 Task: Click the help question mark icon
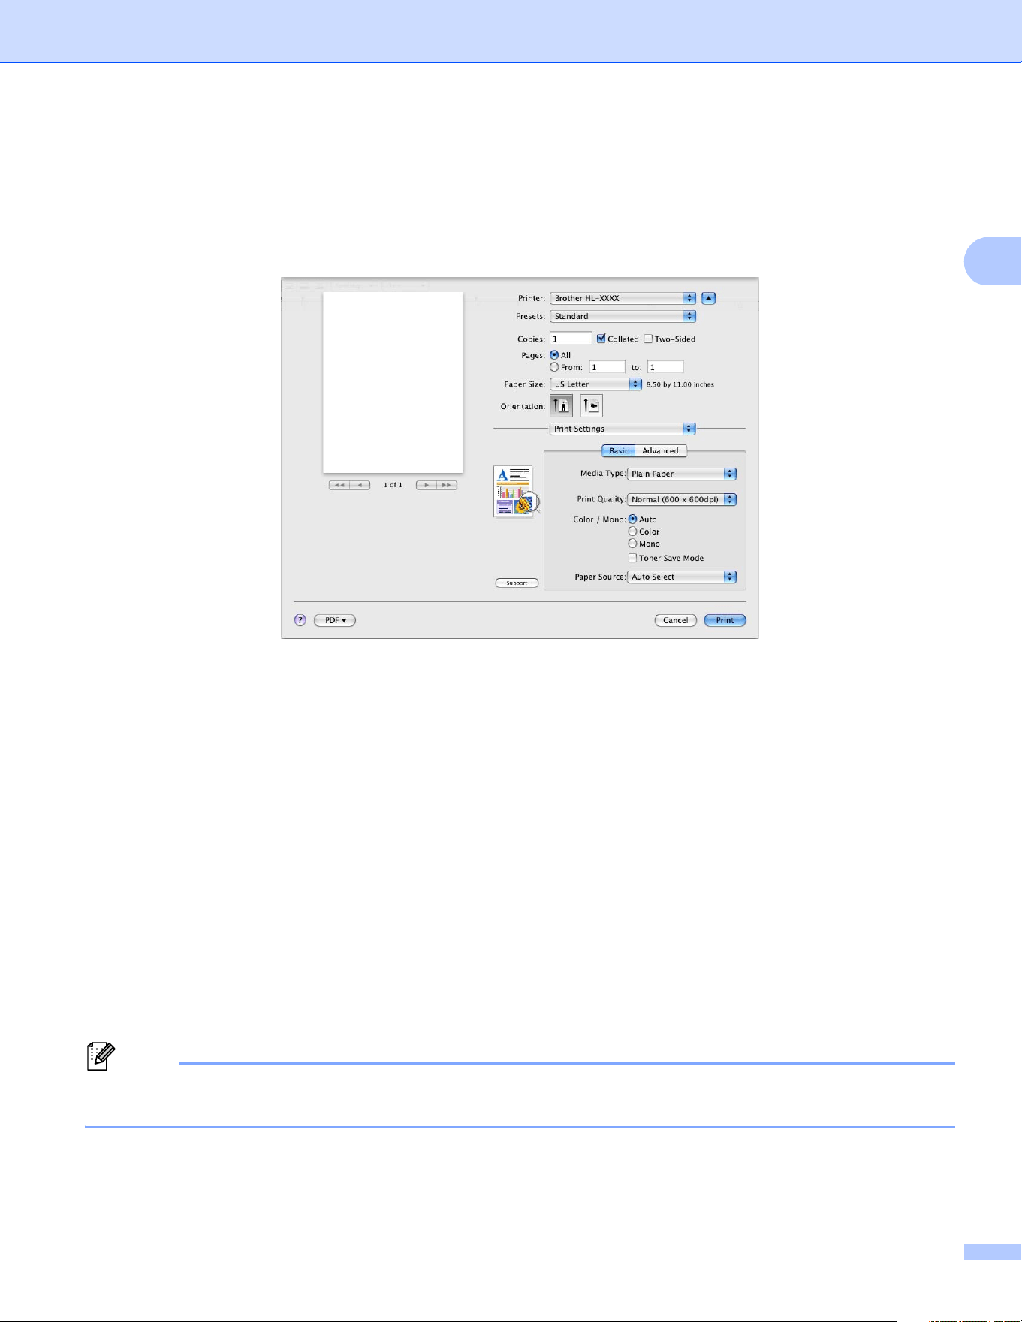click(x=300, y=620)
